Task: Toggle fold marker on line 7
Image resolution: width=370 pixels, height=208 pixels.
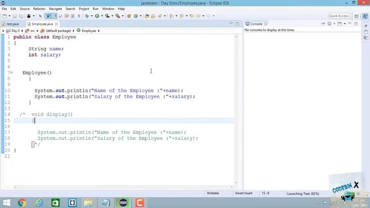Action: click(x=12, y=72)
